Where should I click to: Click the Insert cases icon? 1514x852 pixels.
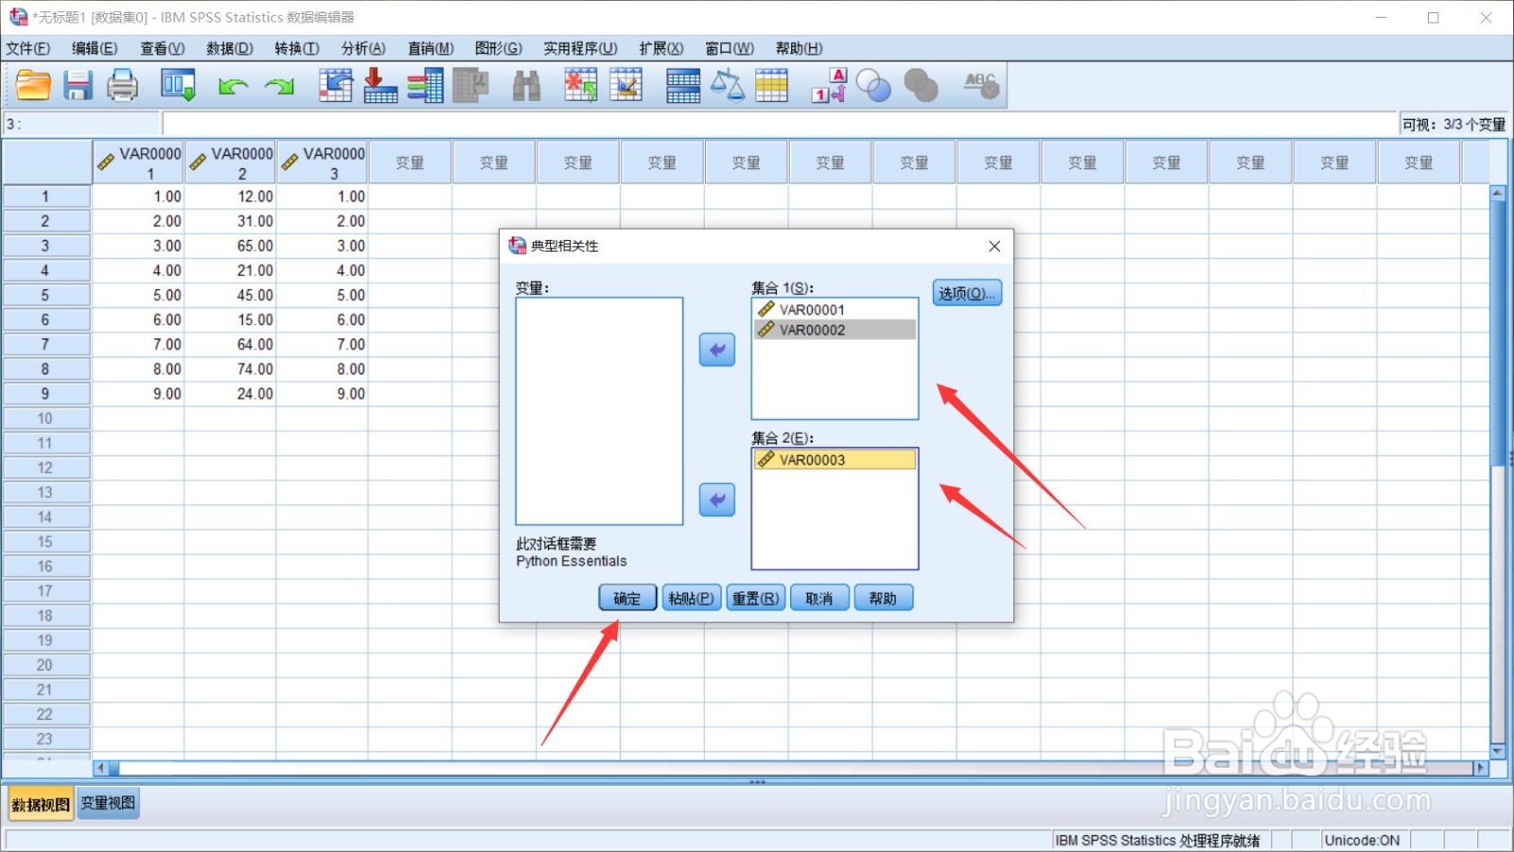coord(580,85)
